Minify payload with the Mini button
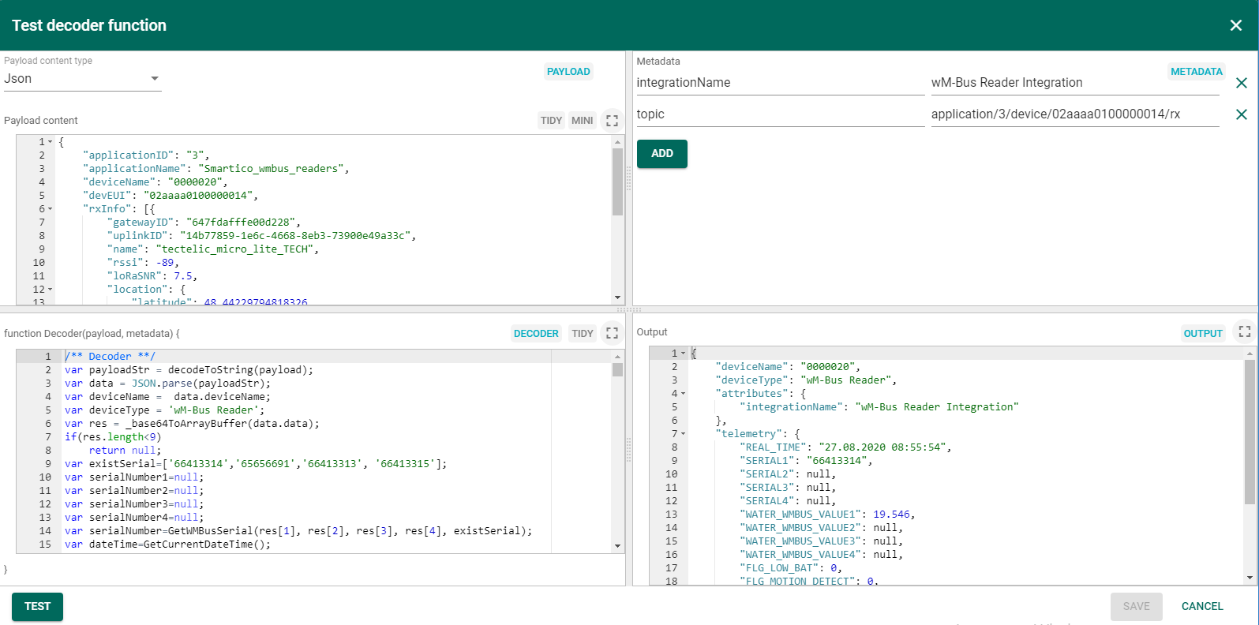 tap(582, 121)
